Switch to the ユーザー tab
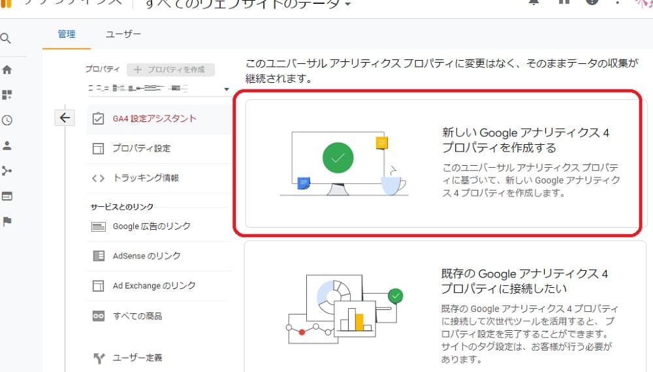 123,34
